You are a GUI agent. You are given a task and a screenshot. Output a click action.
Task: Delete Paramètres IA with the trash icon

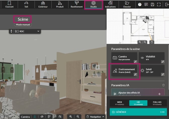coord(163,85)
